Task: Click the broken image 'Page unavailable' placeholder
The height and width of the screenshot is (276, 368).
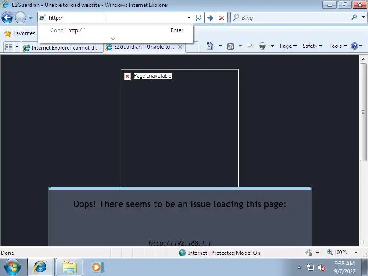Action: click(180, 128)
